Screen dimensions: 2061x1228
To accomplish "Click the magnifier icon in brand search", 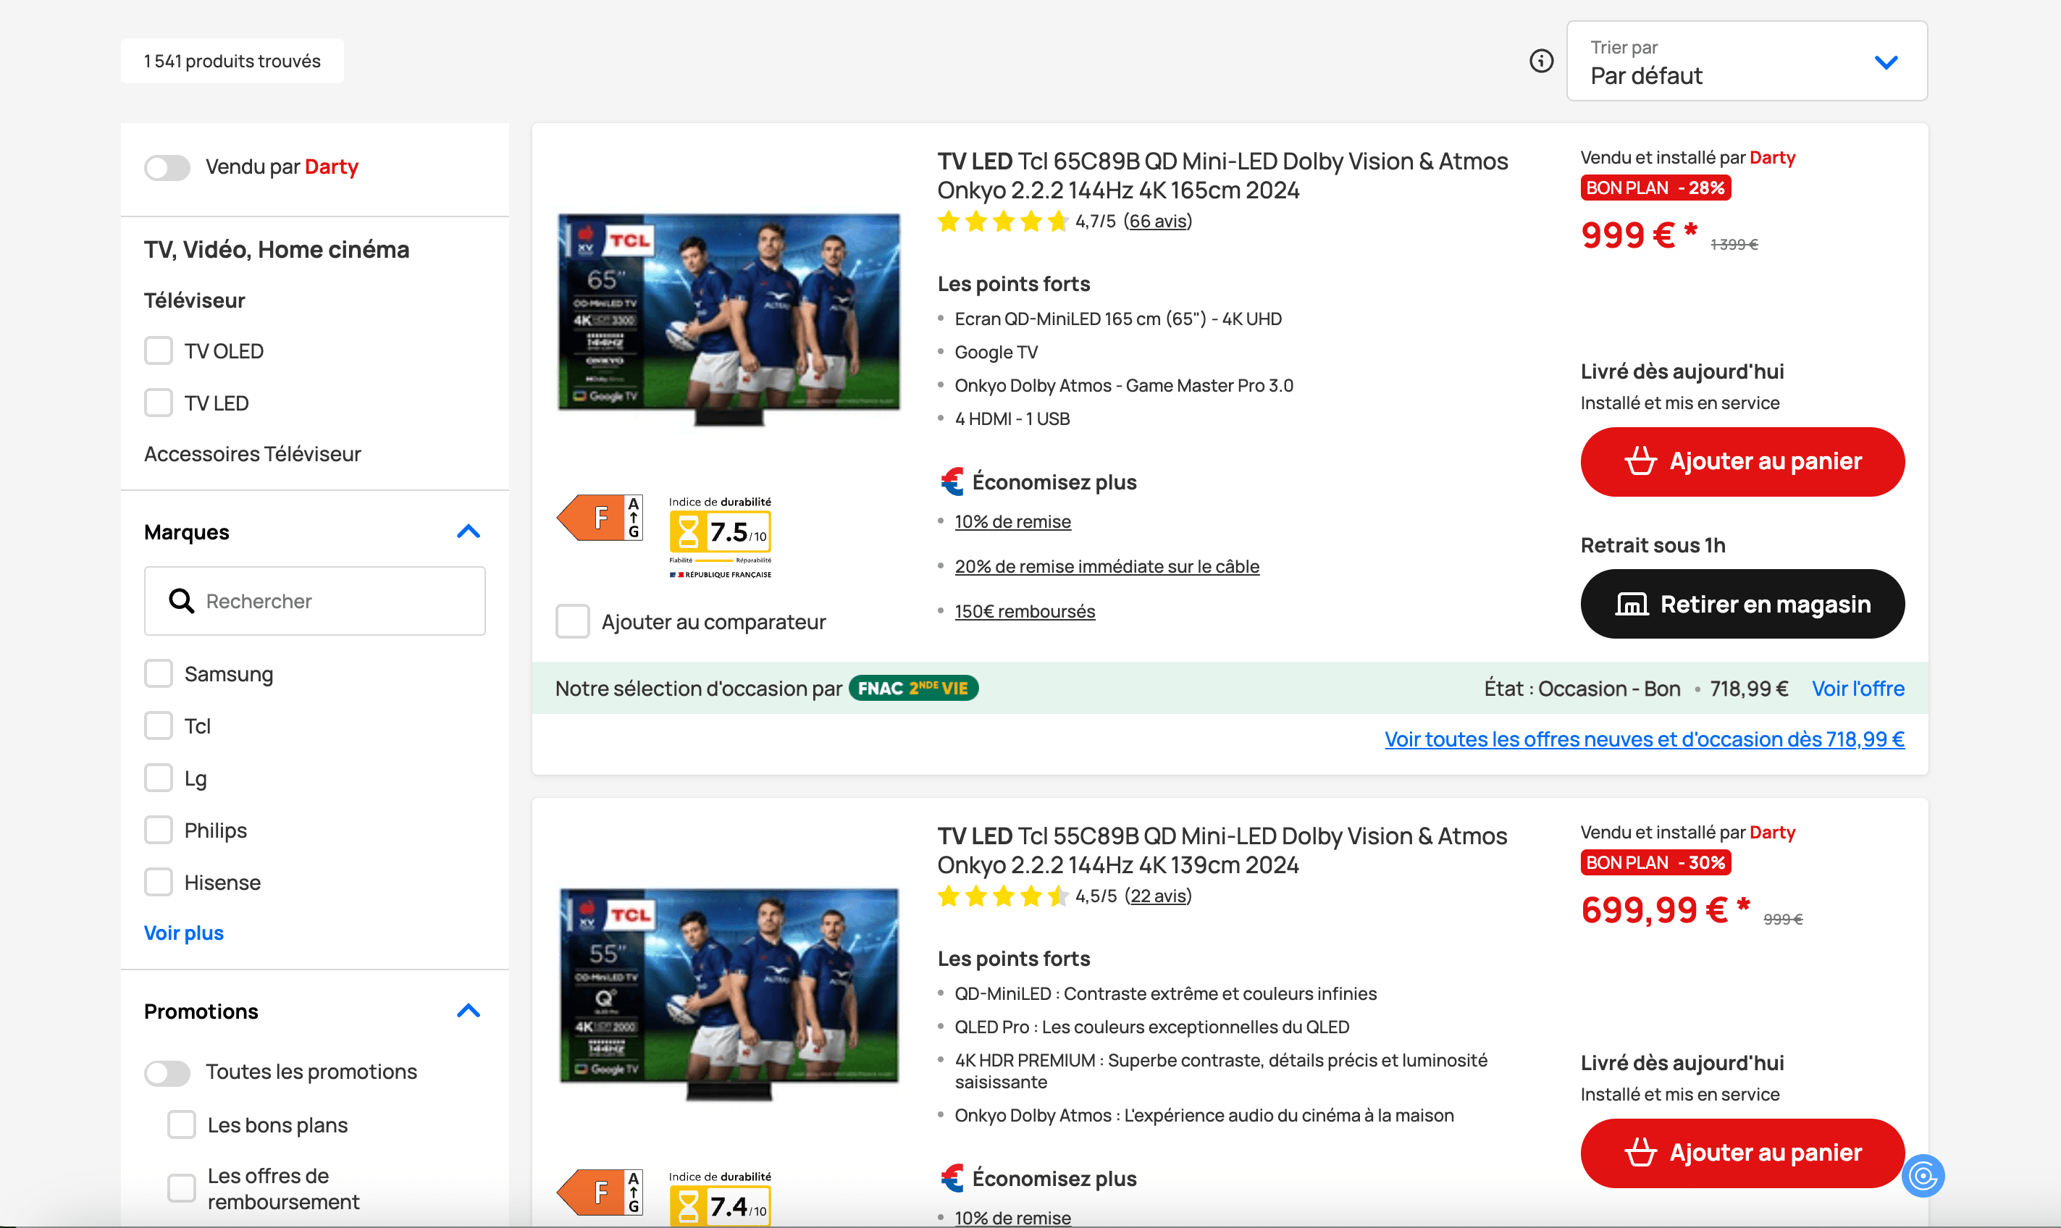I will click(181, 601).
